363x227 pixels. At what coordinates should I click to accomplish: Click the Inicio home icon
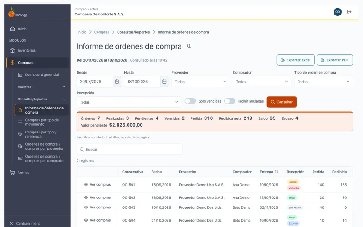click(13, 29)
